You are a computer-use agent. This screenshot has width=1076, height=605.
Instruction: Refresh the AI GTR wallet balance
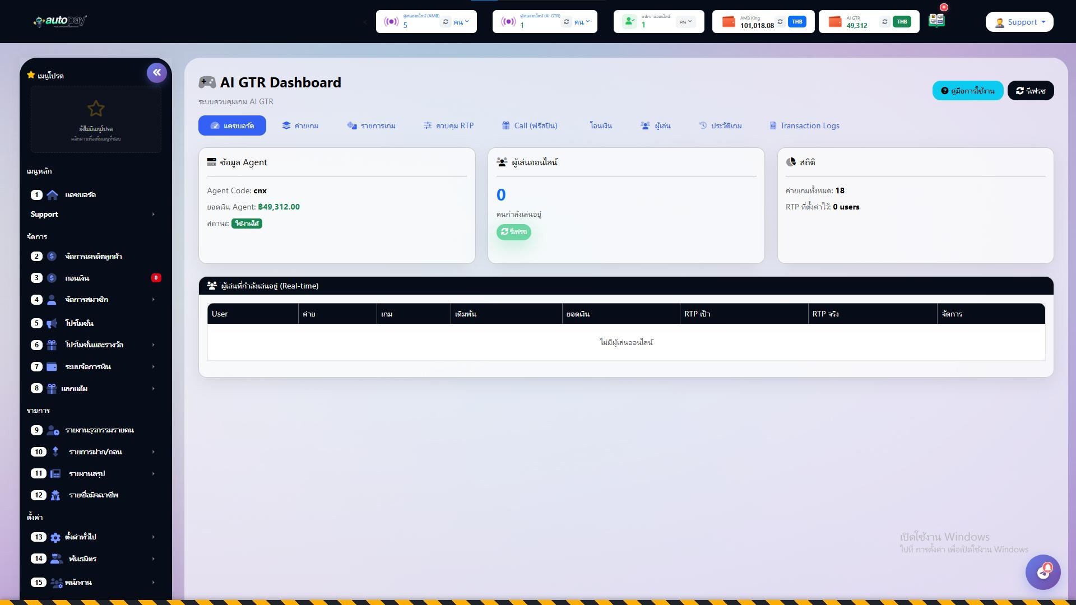coord(884,22)
